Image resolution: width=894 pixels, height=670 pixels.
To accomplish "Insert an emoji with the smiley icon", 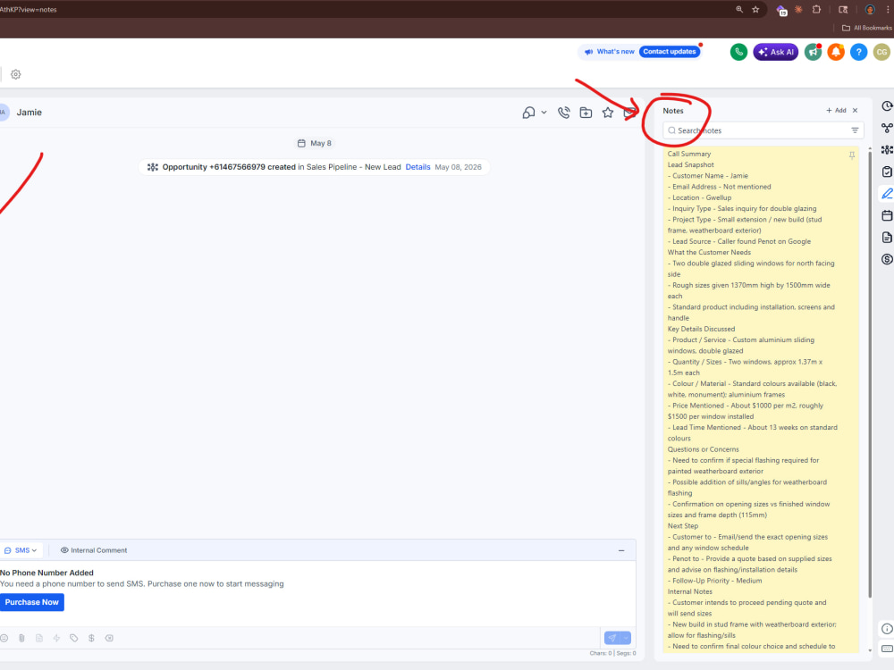I will (x=4, y=638).
